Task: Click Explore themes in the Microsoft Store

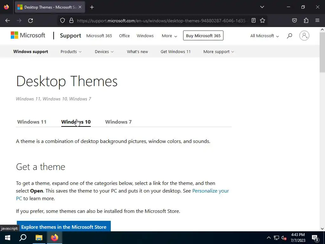Action: point(63,227)
